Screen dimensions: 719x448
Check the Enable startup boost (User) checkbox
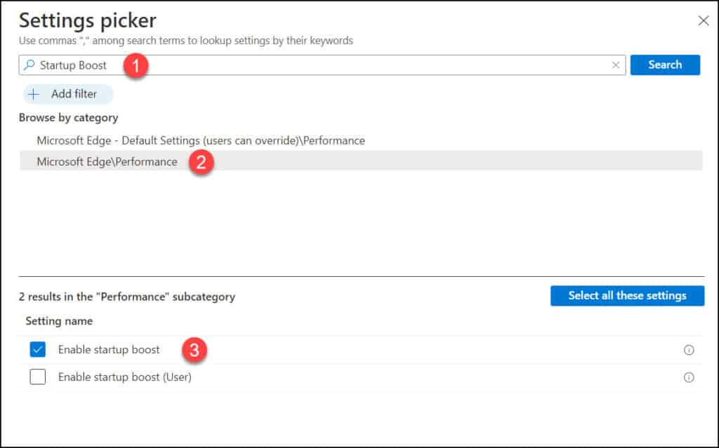pos(38,377)
